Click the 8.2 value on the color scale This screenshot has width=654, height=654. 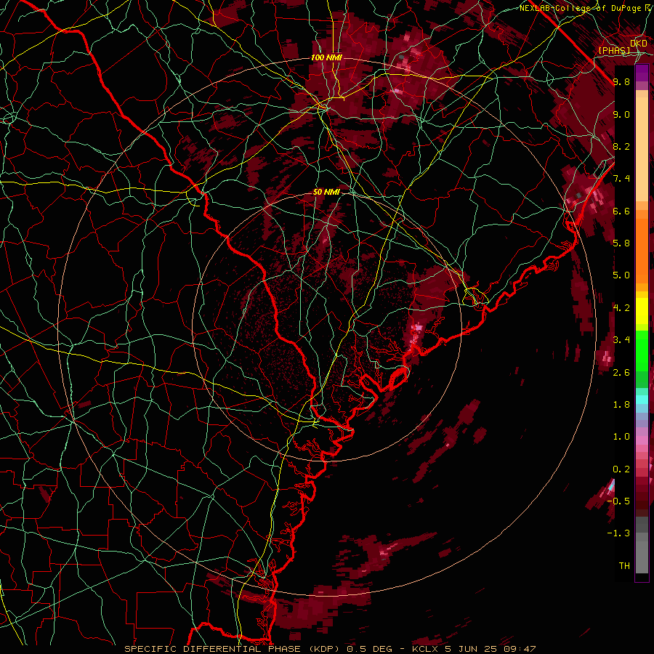click(621, 146)
